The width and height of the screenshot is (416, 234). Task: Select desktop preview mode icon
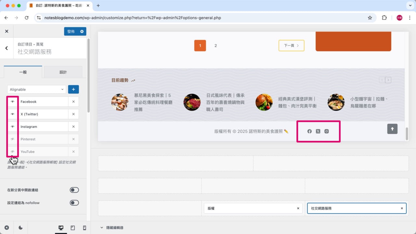[61, 227]
